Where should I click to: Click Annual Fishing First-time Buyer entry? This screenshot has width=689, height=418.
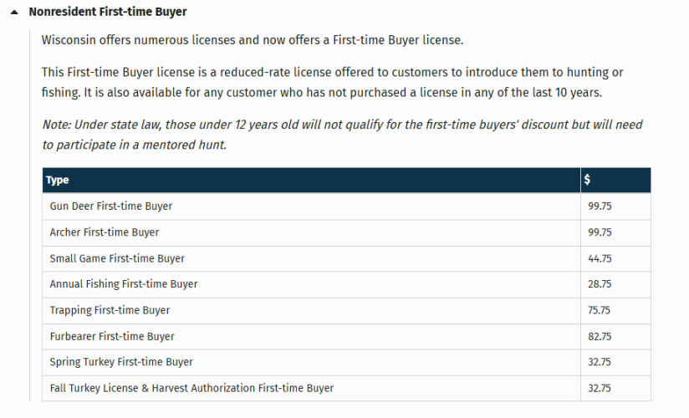pos(124,284)
